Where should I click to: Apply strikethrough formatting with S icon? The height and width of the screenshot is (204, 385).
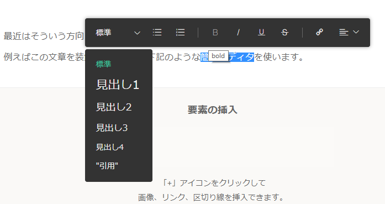coord(284,33)
